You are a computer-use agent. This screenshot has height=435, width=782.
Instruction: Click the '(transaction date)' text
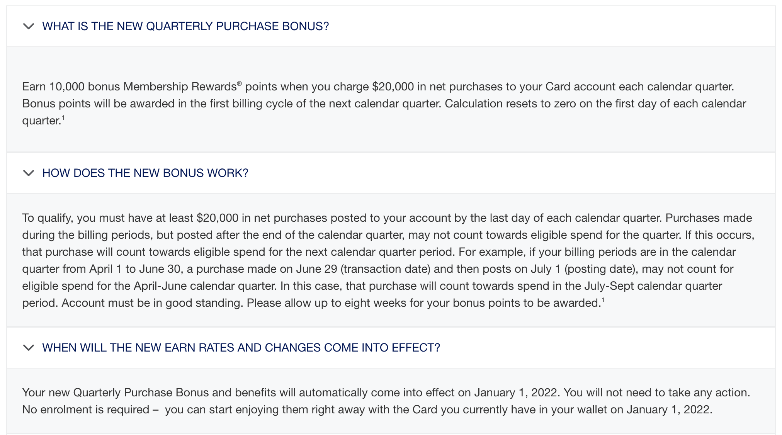coord(385,269)
